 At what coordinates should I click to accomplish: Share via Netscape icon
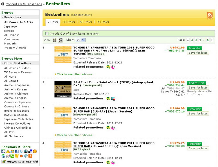(26, 151)
